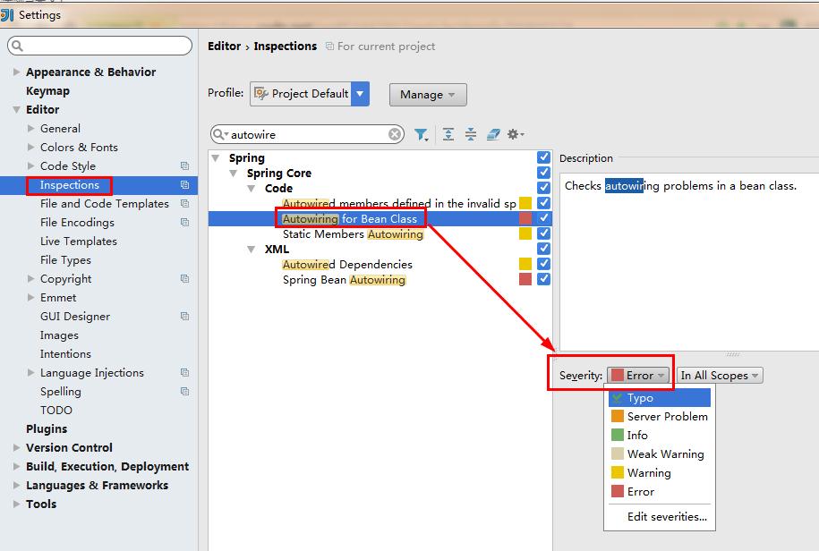Click the project-level icon beside File Encodings
The width and height of the screenshot is (819, 551).
(184, 222)
